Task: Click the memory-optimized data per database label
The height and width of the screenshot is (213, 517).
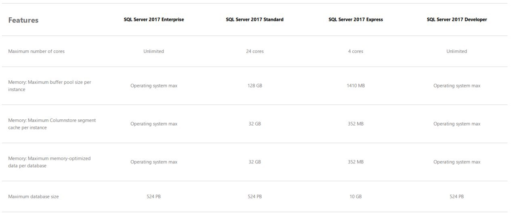Action: coord(49,162)
